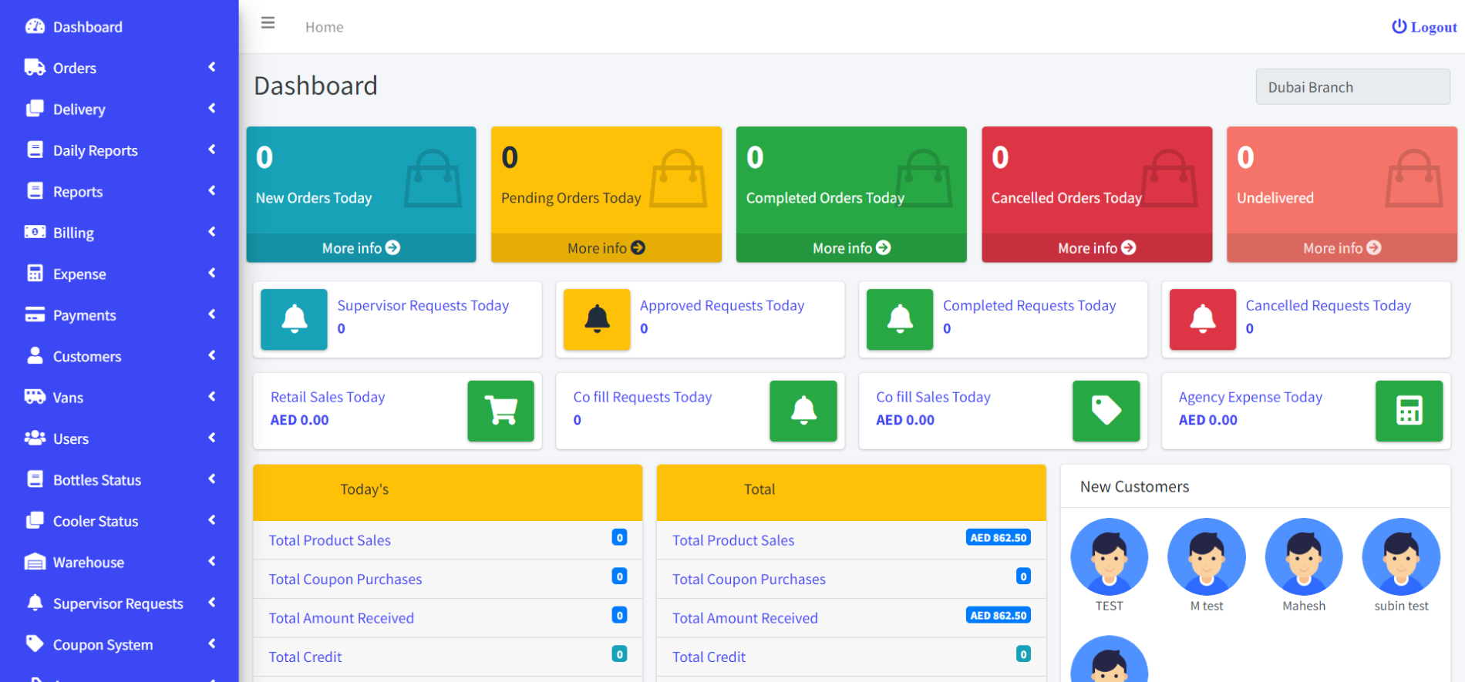Click the Users group icon
Image resolution: width=1465 pixels, height=682 pixels.
[35, 438]
